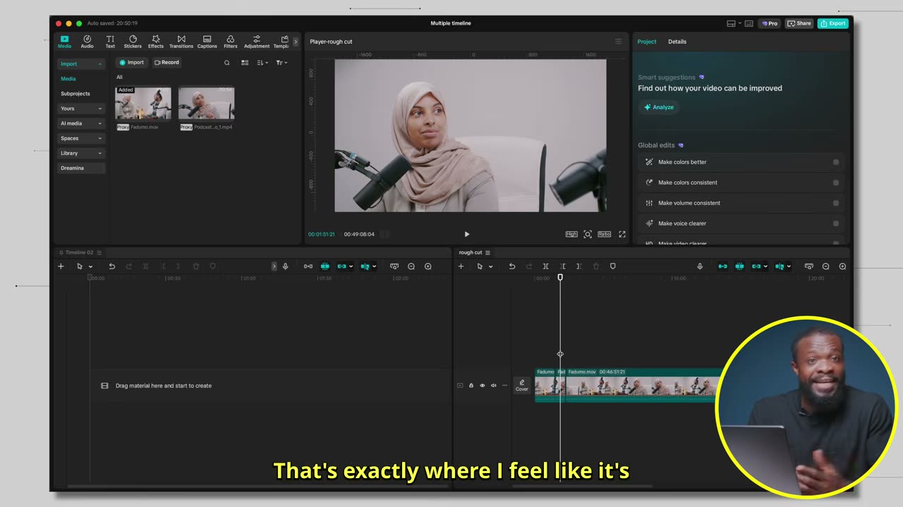Click the Record button

click(167, 63)
